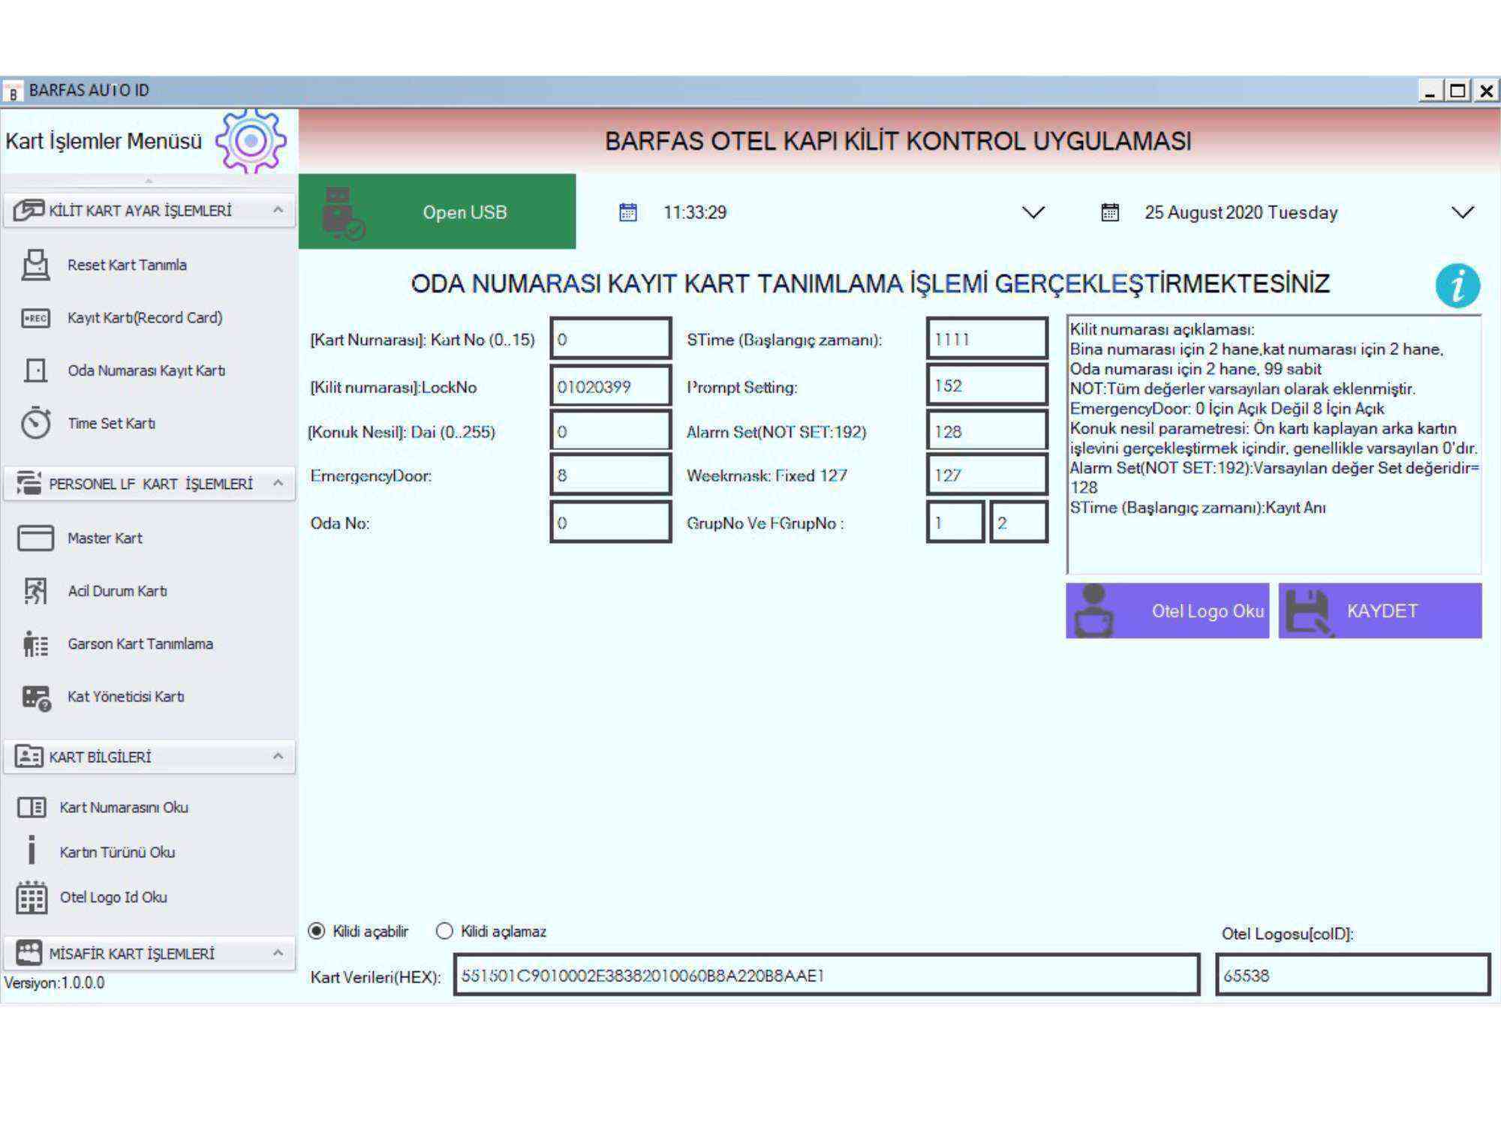Click the Weekmask field
Viewport: 1501px width, 1134px height.
(x=987, y=475)
